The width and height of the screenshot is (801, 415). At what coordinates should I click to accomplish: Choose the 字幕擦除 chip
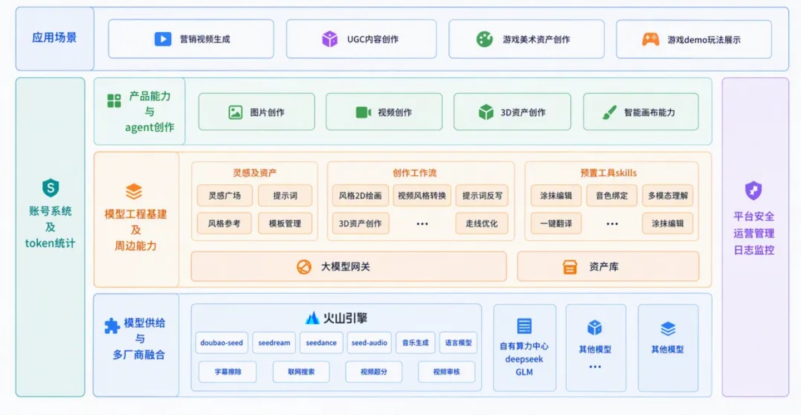pyautogui.click(x=228, y=372)
